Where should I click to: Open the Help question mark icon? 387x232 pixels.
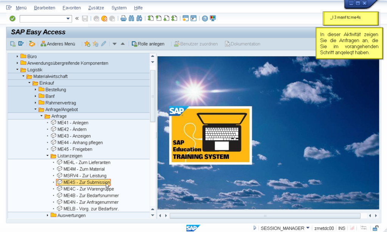pyautogui.click(x=205, y=18)
